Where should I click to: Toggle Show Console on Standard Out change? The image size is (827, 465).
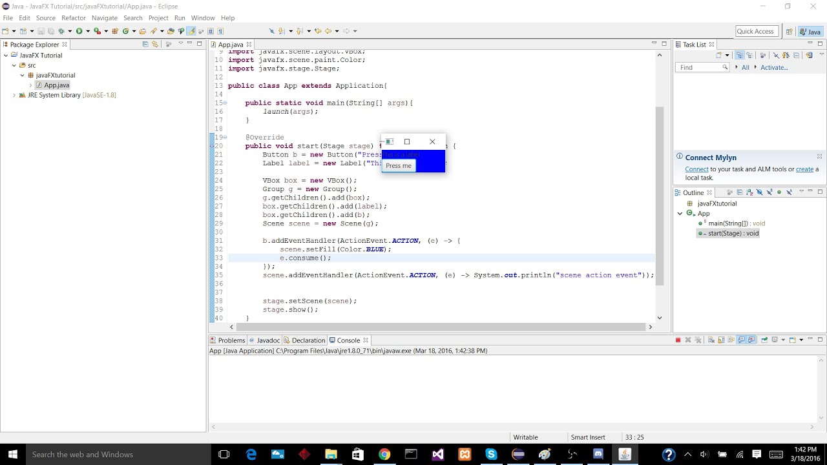click(742, 340)
